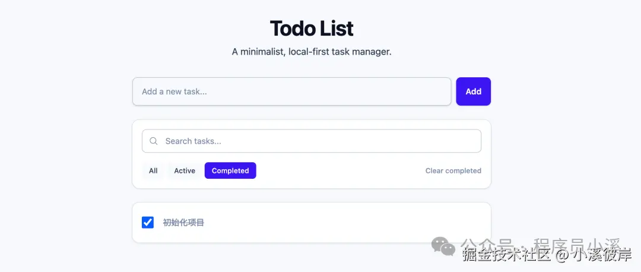Click the 程序员小溪 watermark name
Screen dimensions: 641x272
point(577,244)
